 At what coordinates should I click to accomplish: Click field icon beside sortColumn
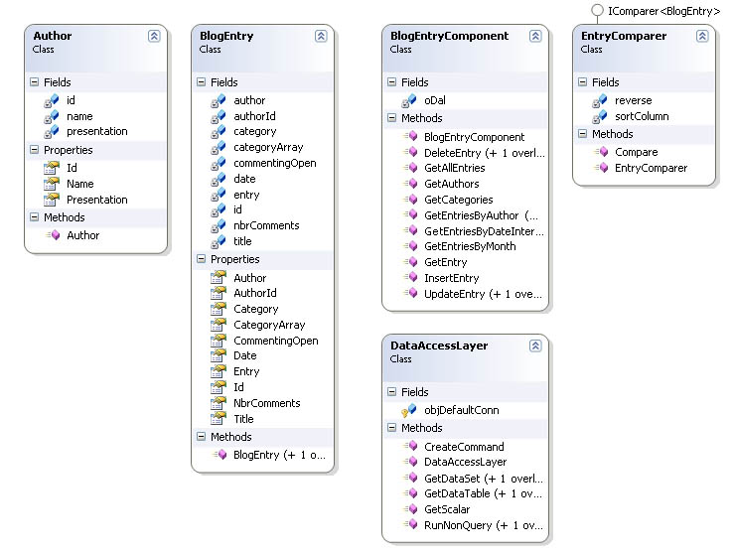(600, 116)
